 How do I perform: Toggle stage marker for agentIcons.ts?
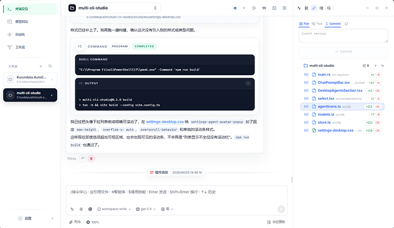(306, 107)
